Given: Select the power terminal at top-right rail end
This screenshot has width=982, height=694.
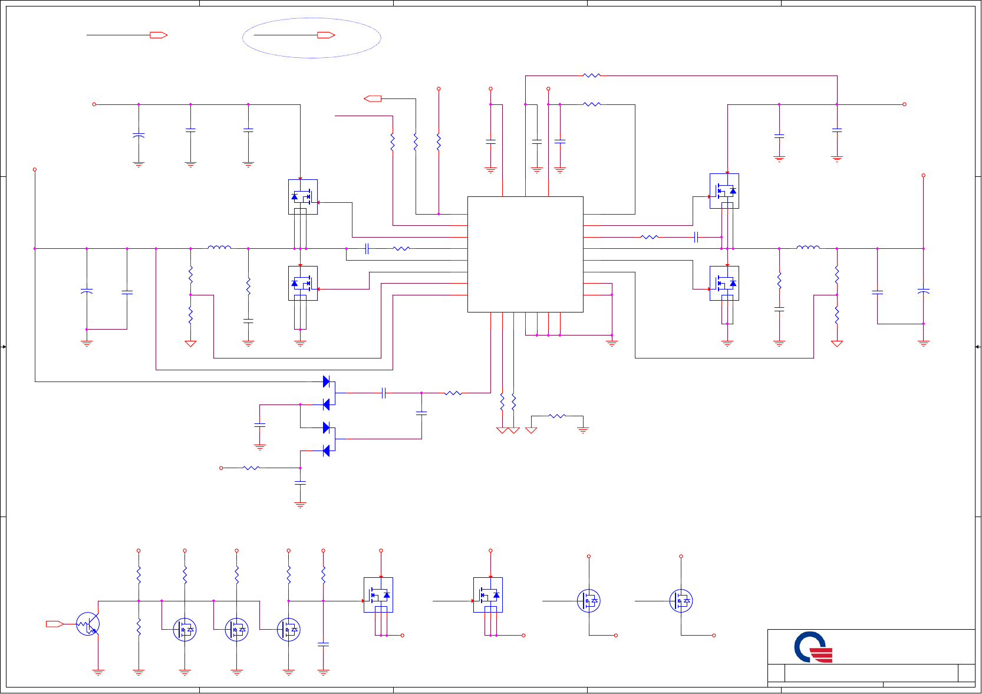Looking at the screenshot, I should (904, 104).
